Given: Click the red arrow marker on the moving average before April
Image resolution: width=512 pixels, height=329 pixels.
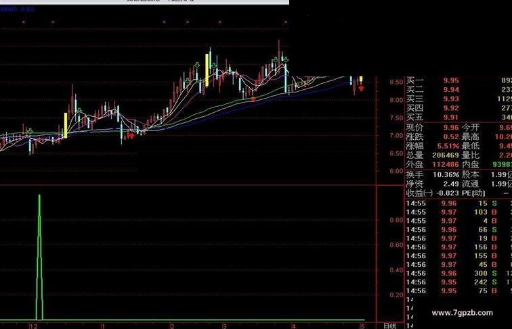Looking at the screenshot, I should [x=253, y=99].
